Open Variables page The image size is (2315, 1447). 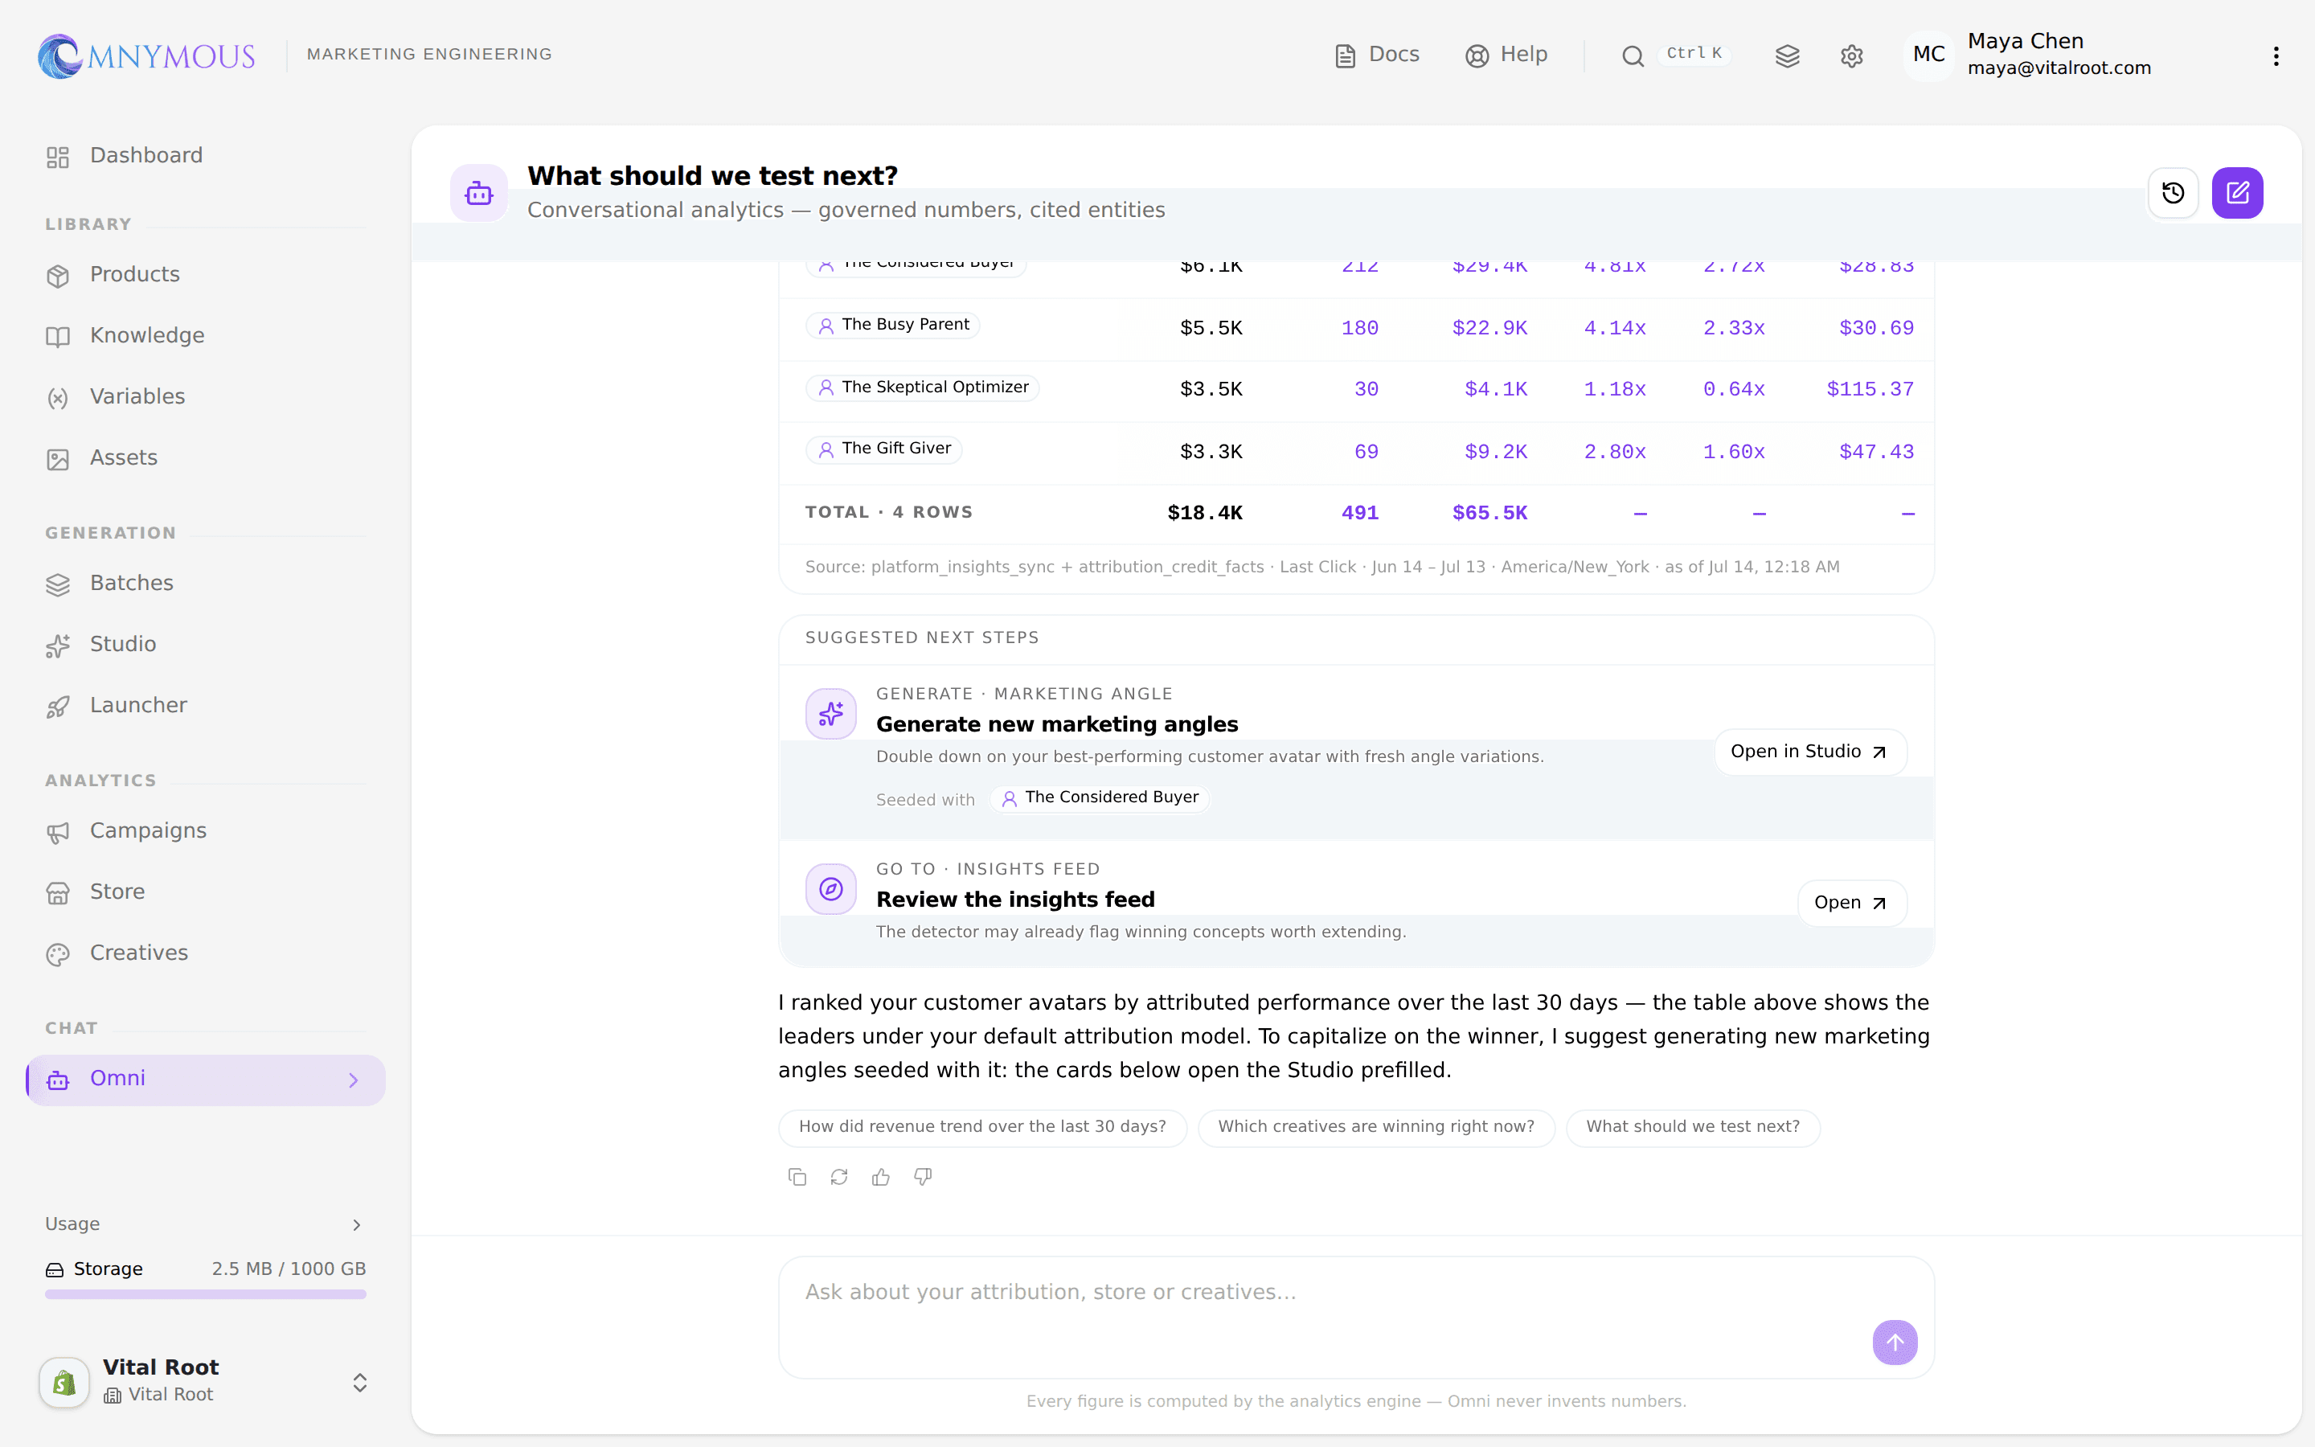pos(206,397)
